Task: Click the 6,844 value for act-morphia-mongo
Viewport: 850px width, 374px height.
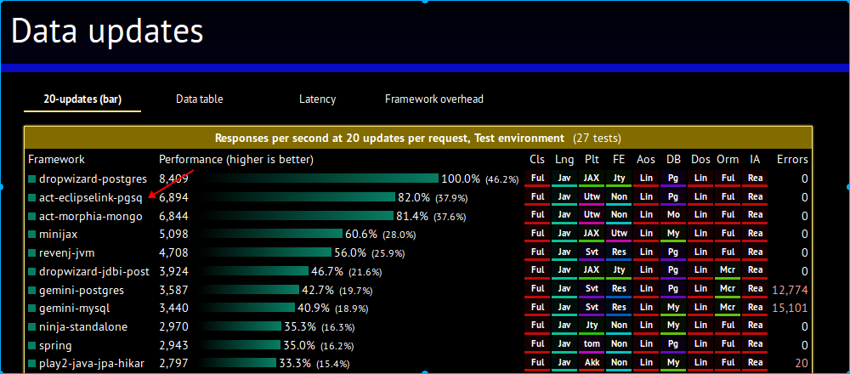Action: point(173,216)
